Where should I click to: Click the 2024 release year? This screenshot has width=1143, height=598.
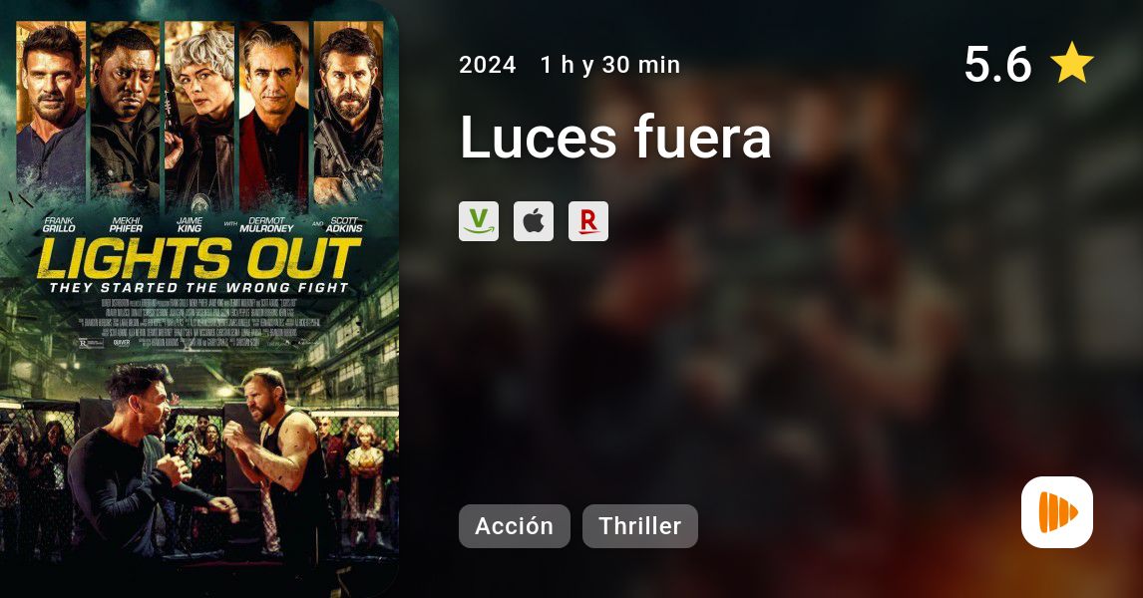[x=488, y=65]
